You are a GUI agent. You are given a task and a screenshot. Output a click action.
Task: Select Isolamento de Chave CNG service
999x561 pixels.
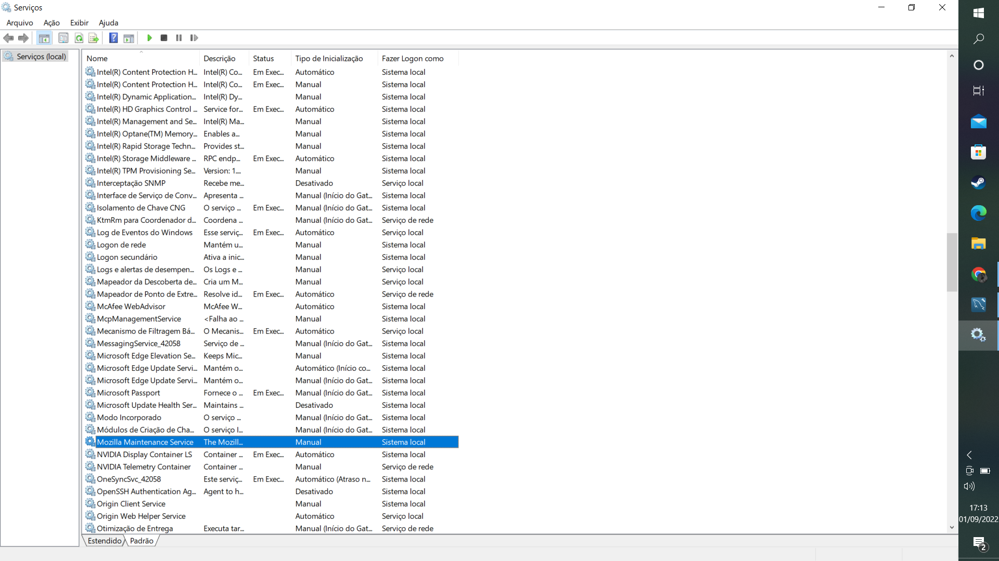pyautogui.click(x=271, y=208)
